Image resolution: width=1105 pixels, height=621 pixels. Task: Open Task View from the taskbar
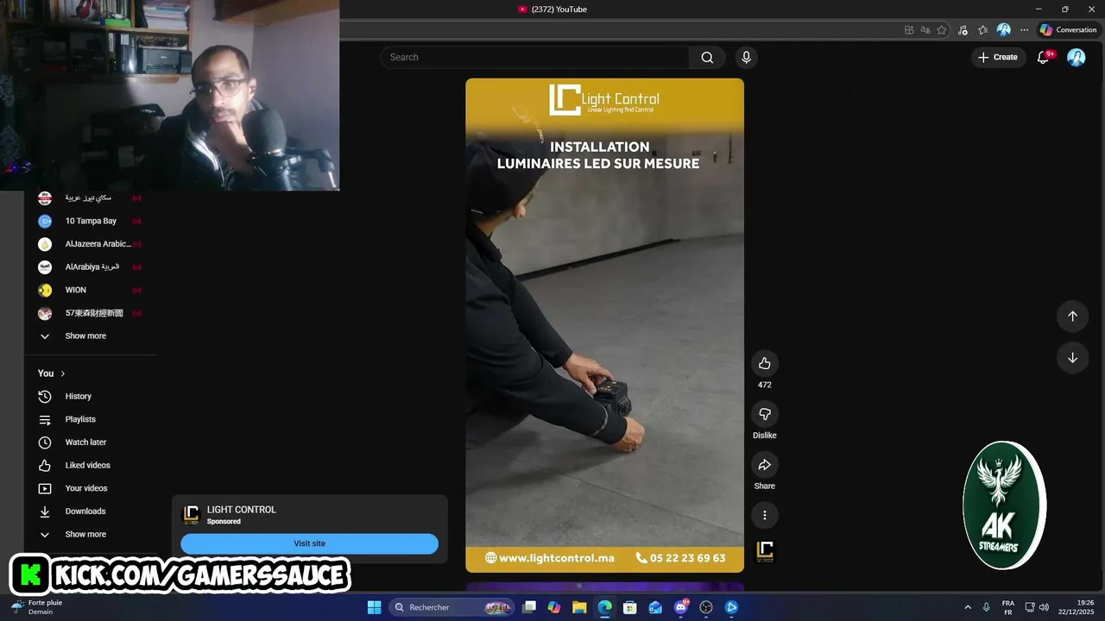tap(529, 607)
